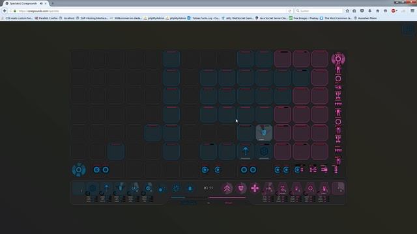417x234 pixels.
Task: Click the pink double-chevron ability button
Action: coord(227,188)
